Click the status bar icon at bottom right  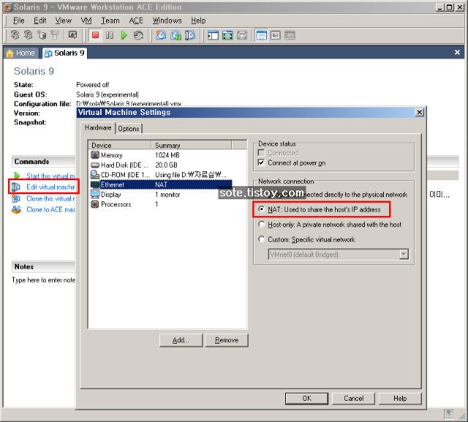click(448, 414)
